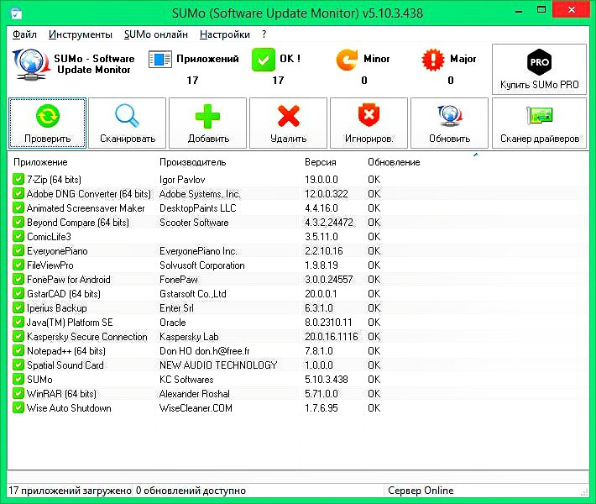
Task: Click the Сервер Online status indicator
Action: 421,491
